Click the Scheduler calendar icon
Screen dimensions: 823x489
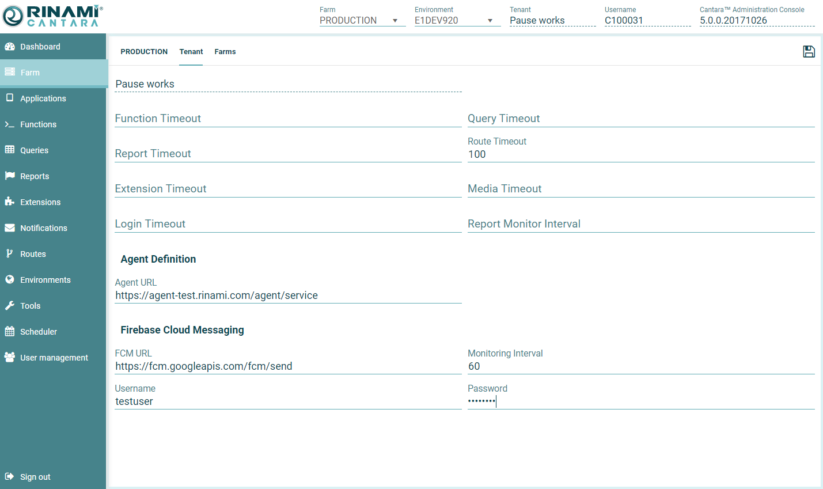(x=10, y=331)
